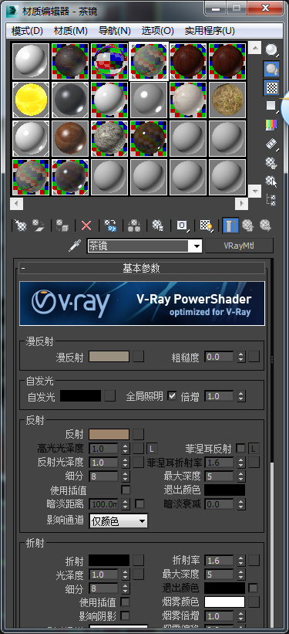Screen dimensions: 289x634
Task: Open the 模式(D) menu
Action: [x=28, y=31]
